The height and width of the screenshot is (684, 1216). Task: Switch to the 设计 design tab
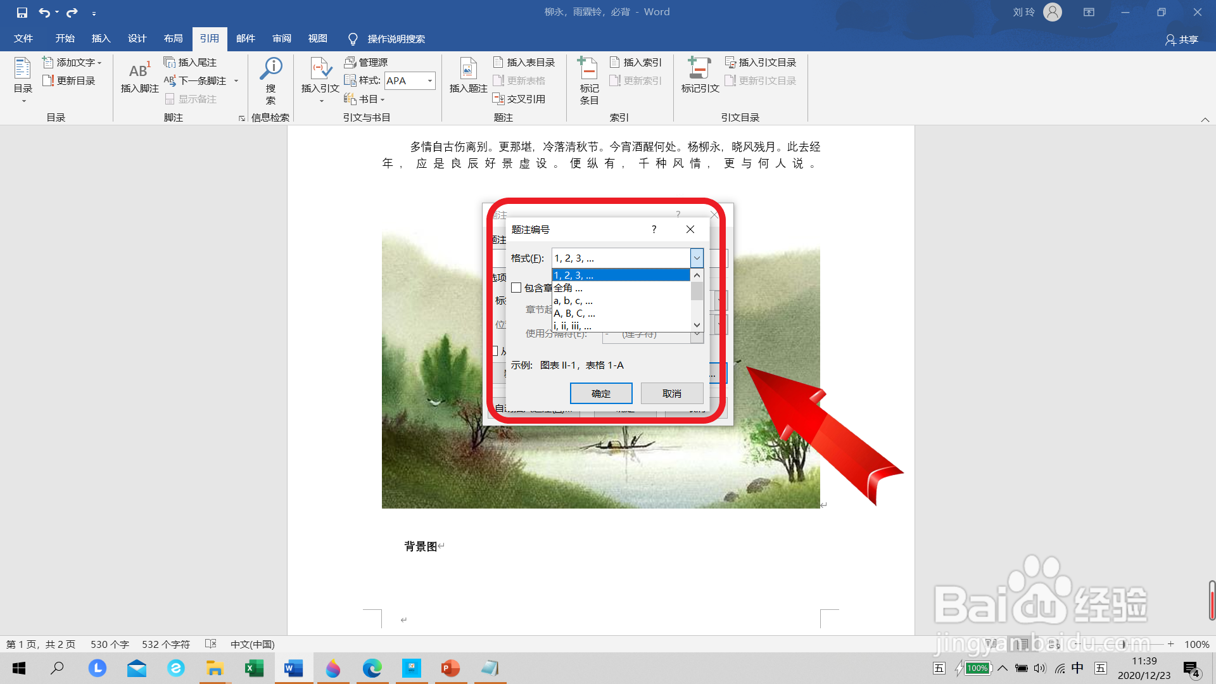(137, 39)
